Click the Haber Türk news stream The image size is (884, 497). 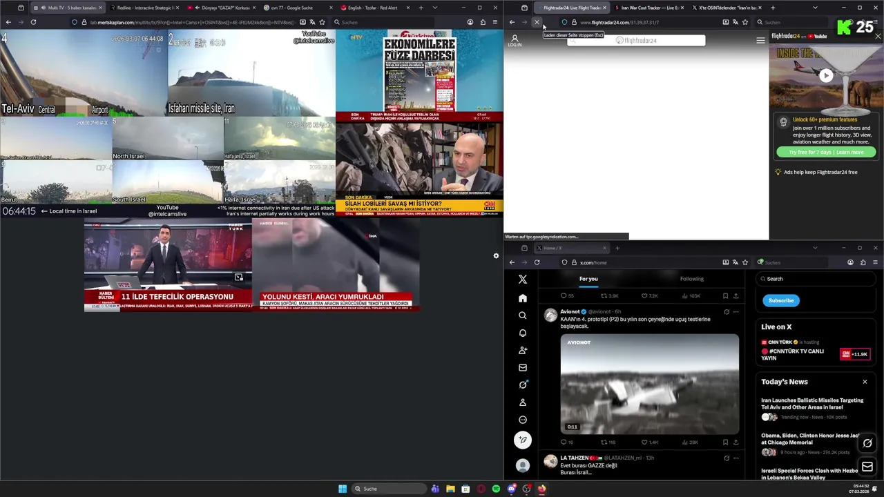pos(168,266)
